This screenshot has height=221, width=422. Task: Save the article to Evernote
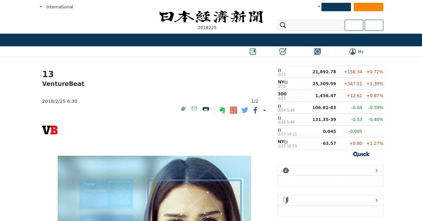pos(222,110)
